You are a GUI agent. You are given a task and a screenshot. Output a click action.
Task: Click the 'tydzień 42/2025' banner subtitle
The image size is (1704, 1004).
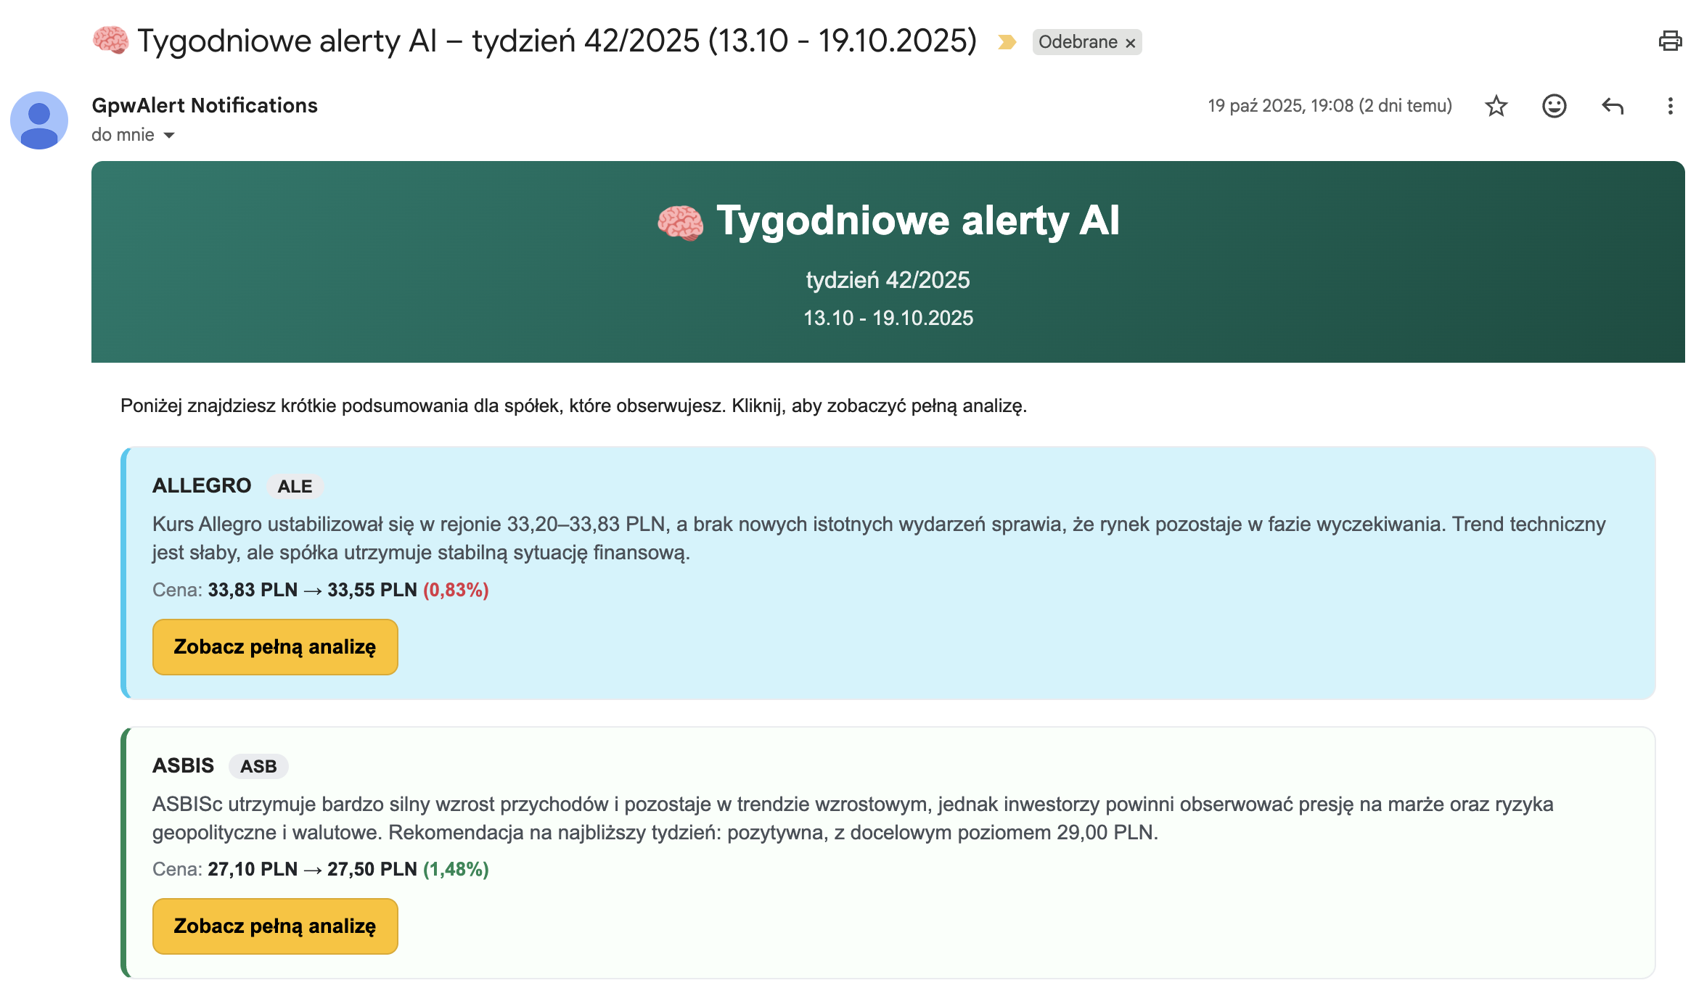coord(888,280)
